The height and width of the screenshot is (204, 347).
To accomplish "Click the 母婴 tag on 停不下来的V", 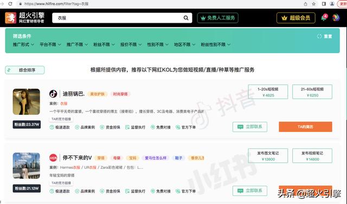I will pyautogui.click(x=117, y=158).
